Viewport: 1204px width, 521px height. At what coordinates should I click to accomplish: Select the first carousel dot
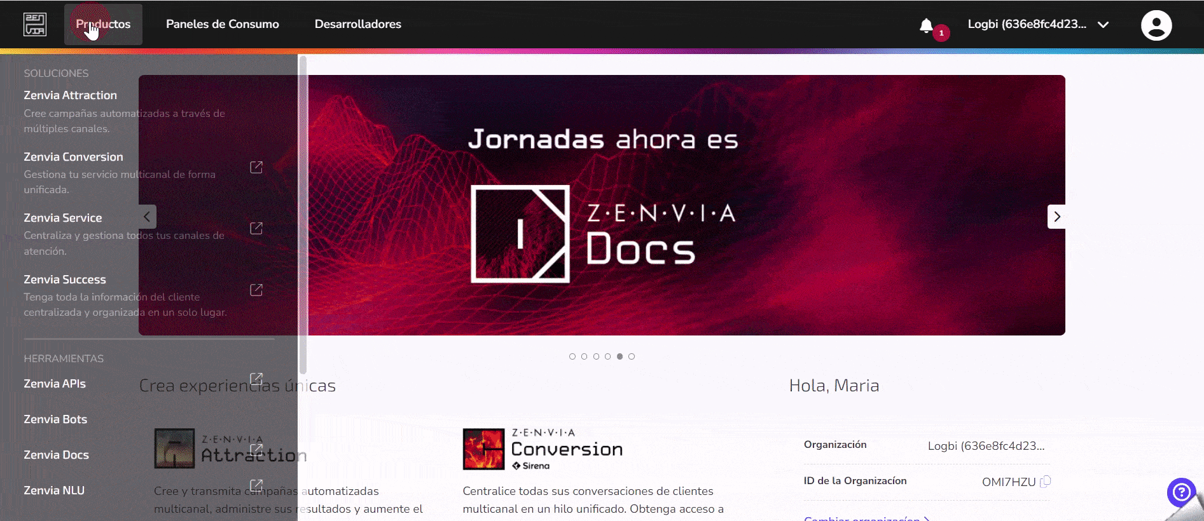[572, 356]
